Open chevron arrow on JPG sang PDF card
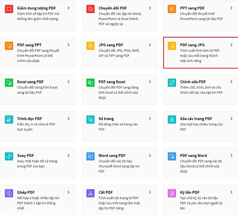This screenshot has width=238, height=215. [x=150, y=45]
